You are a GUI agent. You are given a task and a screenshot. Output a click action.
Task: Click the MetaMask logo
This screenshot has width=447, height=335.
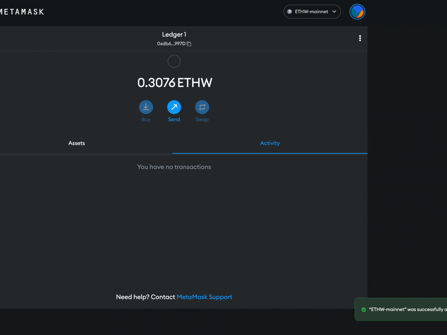click(22, 12)
